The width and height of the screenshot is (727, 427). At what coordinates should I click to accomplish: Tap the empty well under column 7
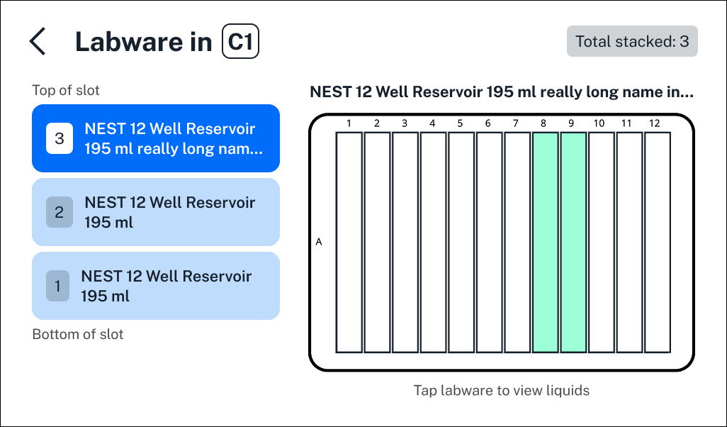(x=517, y=243)
